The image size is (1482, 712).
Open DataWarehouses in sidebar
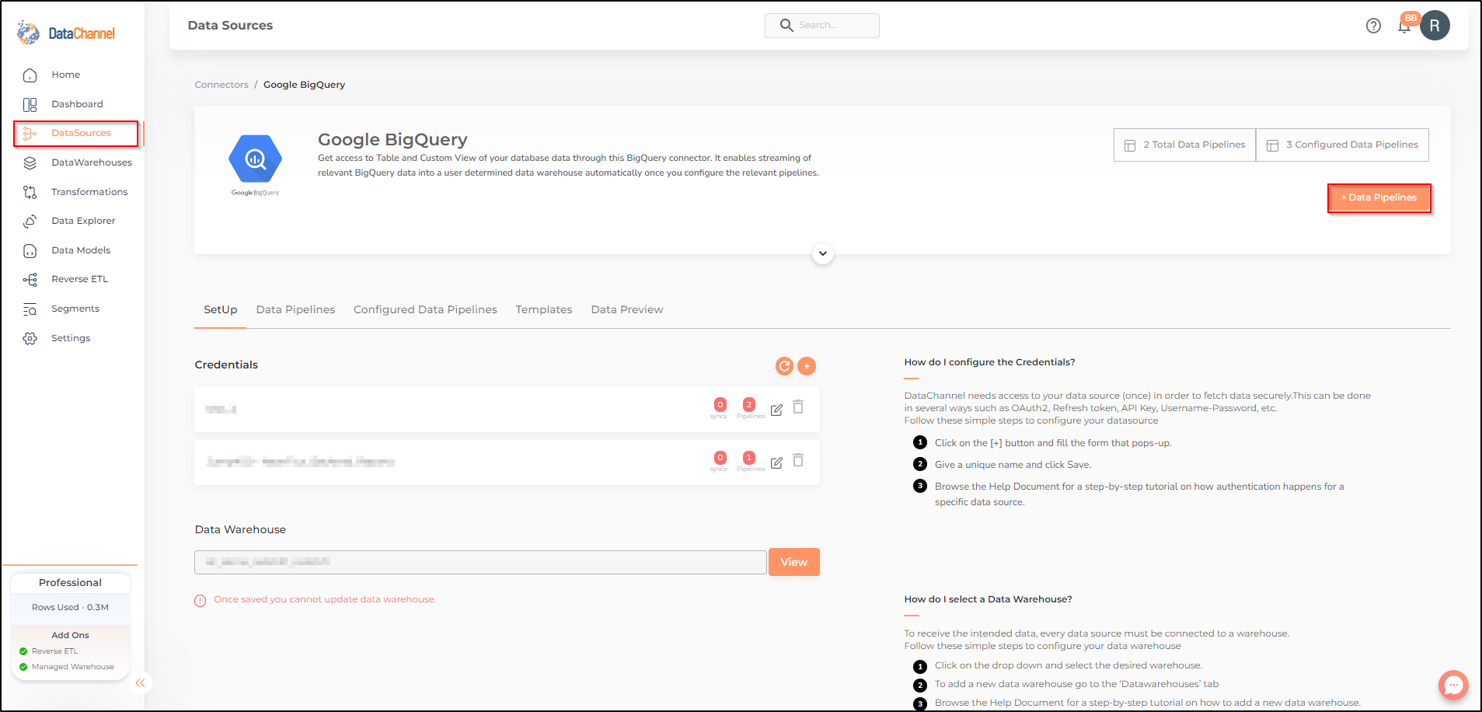(92, 162)
